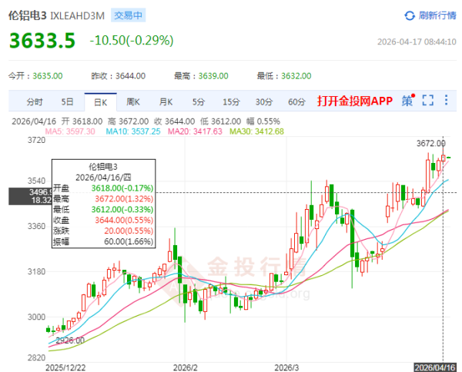This screenshot has height=372, width=462.
Task: Click the tooltip 开盘 3618.00(-0.17%) row
Action: click(x=103, y=188)
